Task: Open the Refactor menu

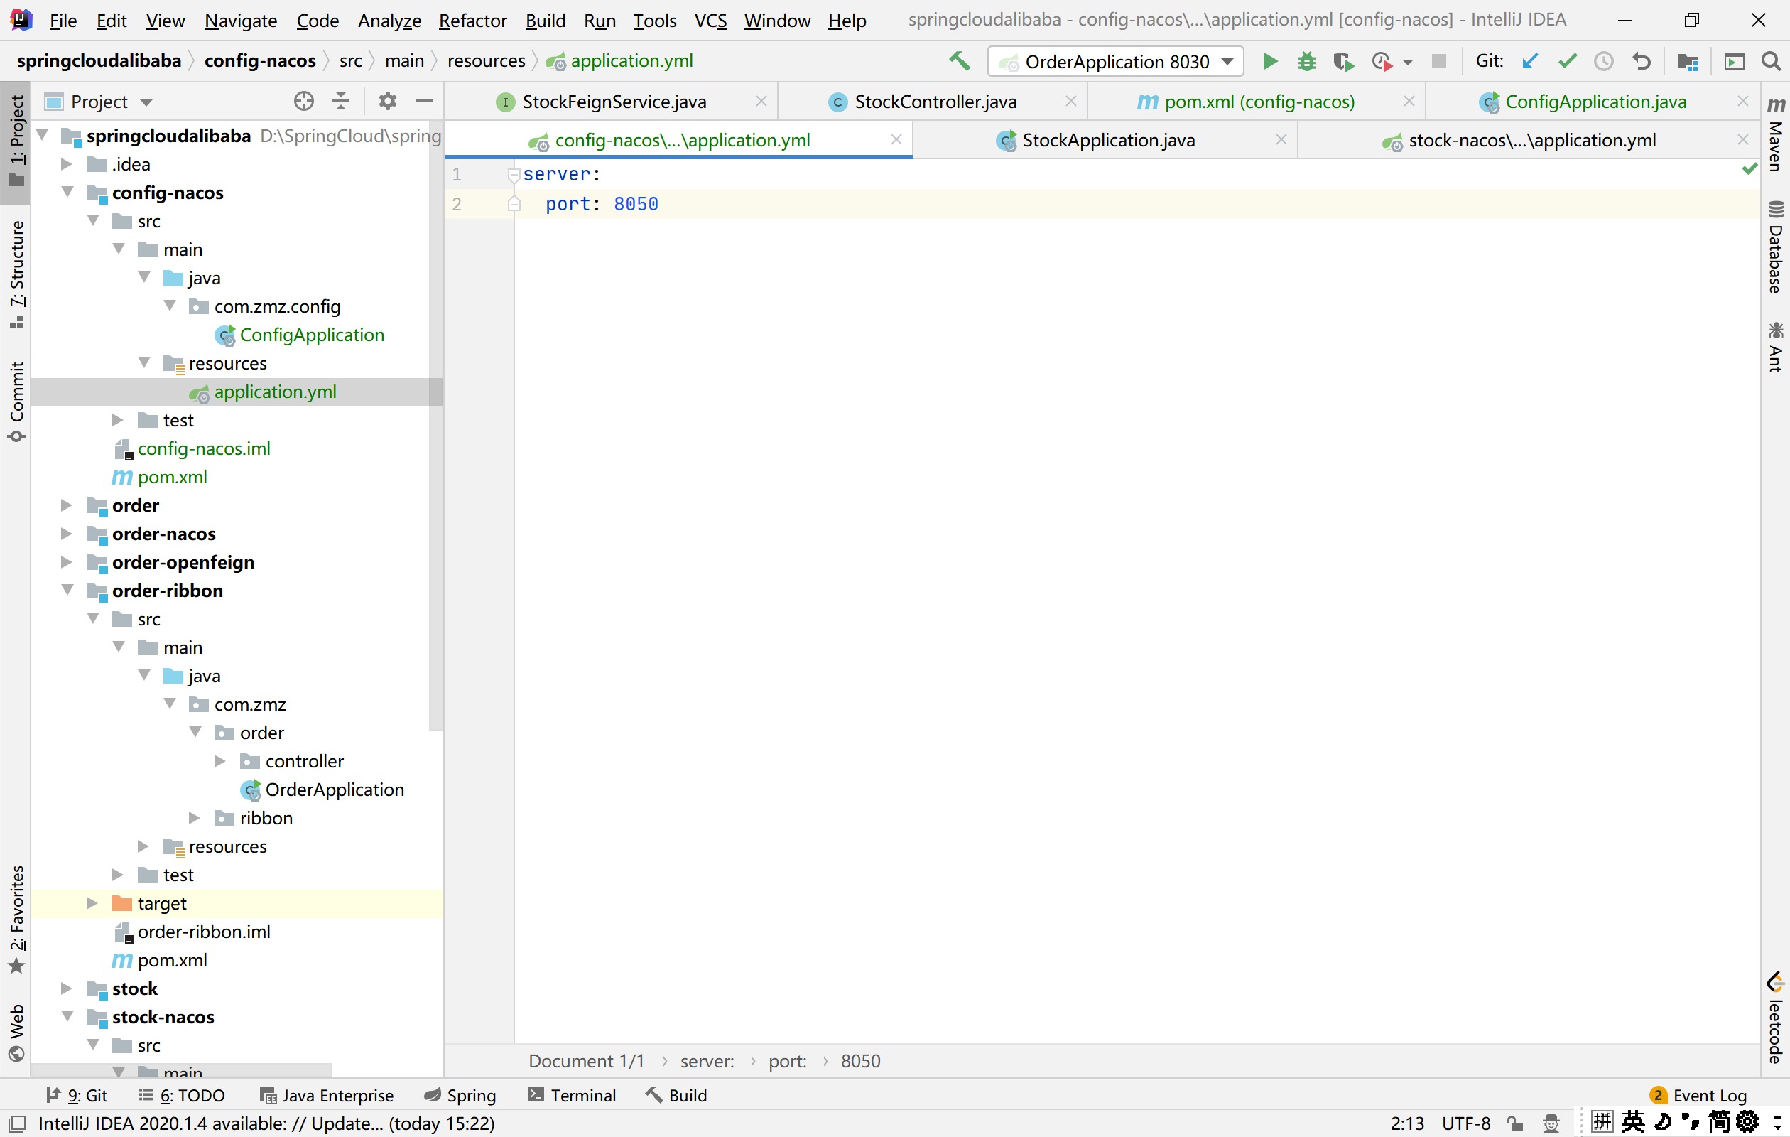Action: 473,20
